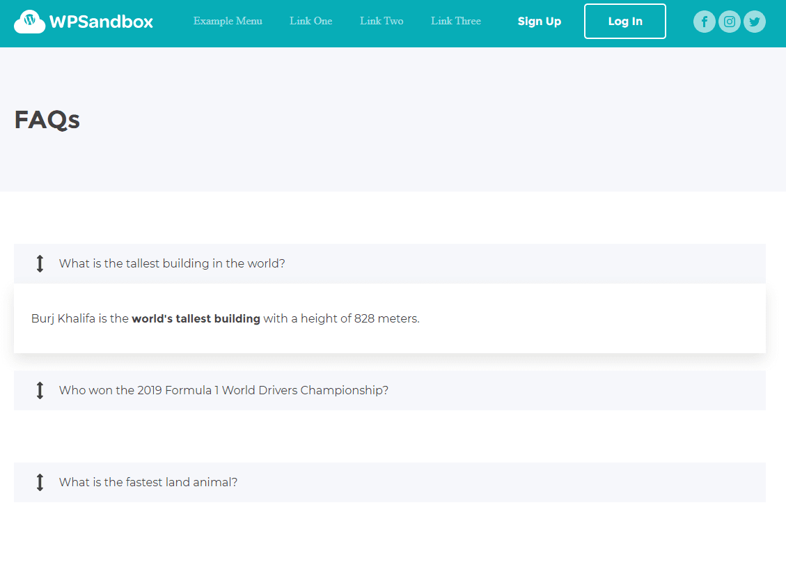Expand the 2019 Formula 1 Championship question
Image resolution: width=786 pixels, height=574 pixels.
click(389, 390)
